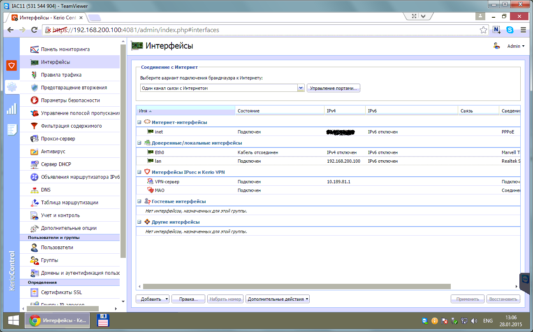Viewport: 533px width, 332px height.
Task: Open the bar chart status icon
Action: [11, 109]
